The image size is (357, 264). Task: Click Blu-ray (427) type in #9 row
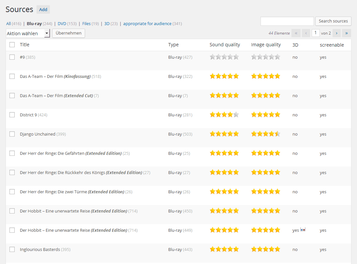pos(175,57)
